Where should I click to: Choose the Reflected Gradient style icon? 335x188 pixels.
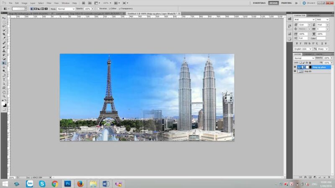click(42, 9)
